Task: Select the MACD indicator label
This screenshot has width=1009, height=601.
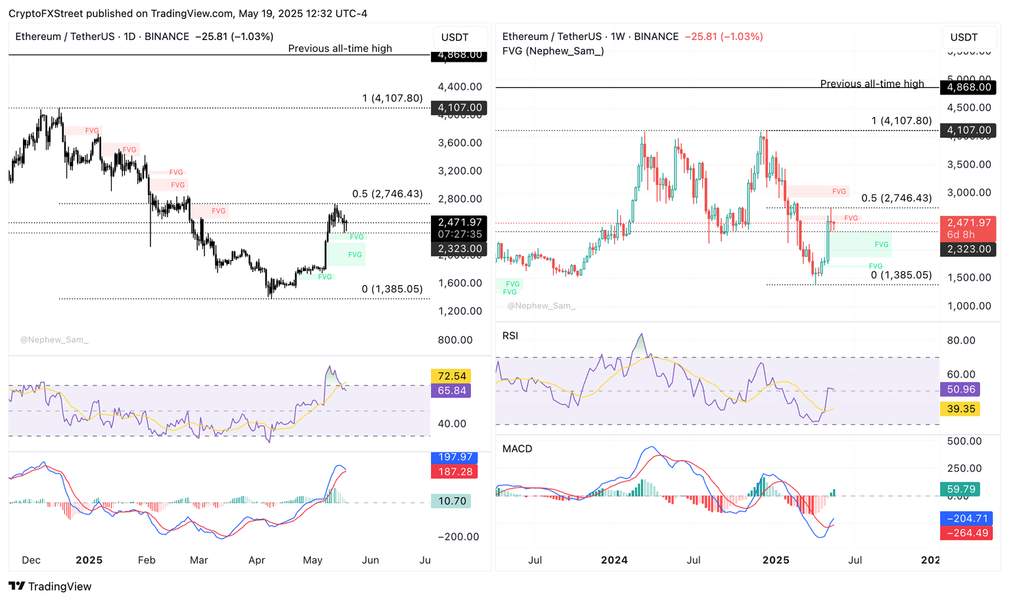Action: point(519,449)
